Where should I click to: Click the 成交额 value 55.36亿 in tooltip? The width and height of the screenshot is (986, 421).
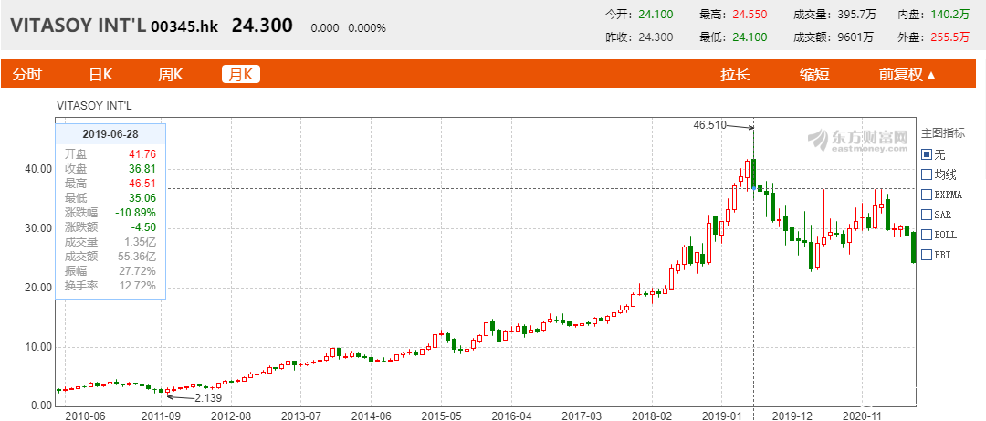(x=139, y=256)
